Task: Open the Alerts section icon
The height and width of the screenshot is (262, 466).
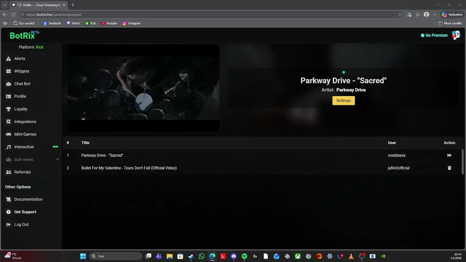Action: pos(8,59)
